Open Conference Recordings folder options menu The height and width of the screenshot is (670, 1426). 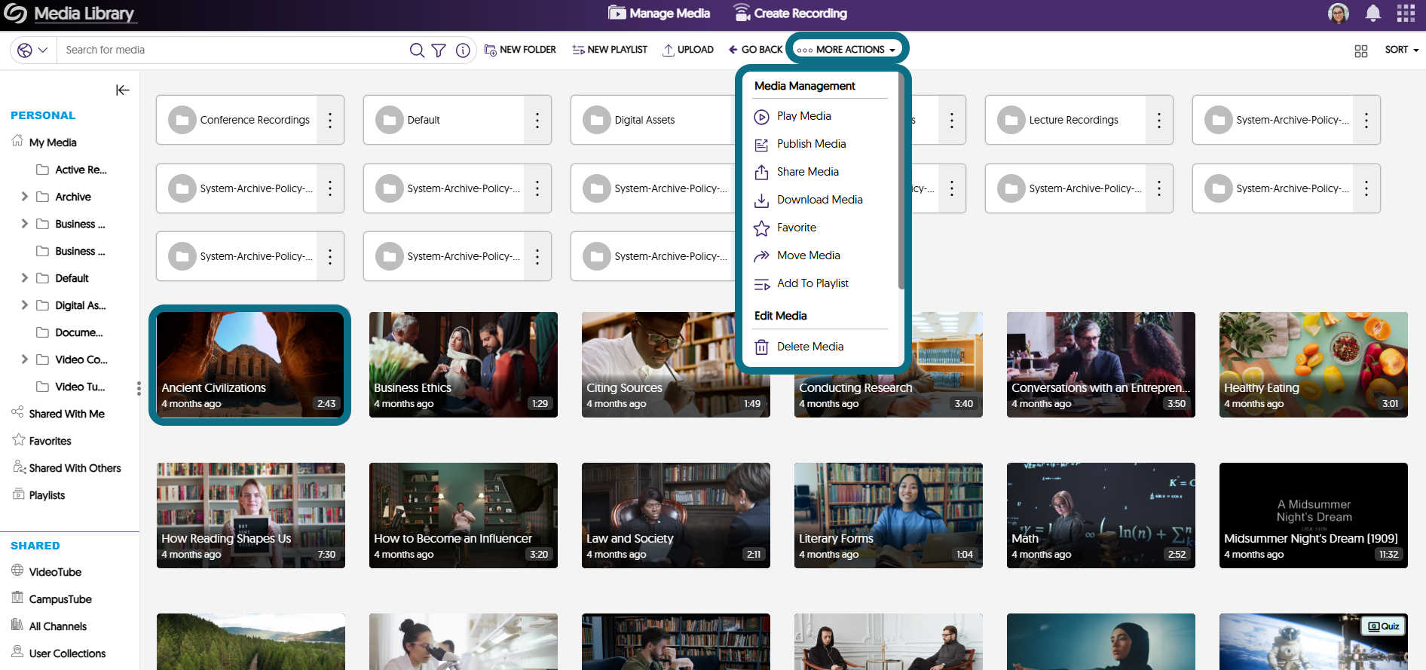330,120
